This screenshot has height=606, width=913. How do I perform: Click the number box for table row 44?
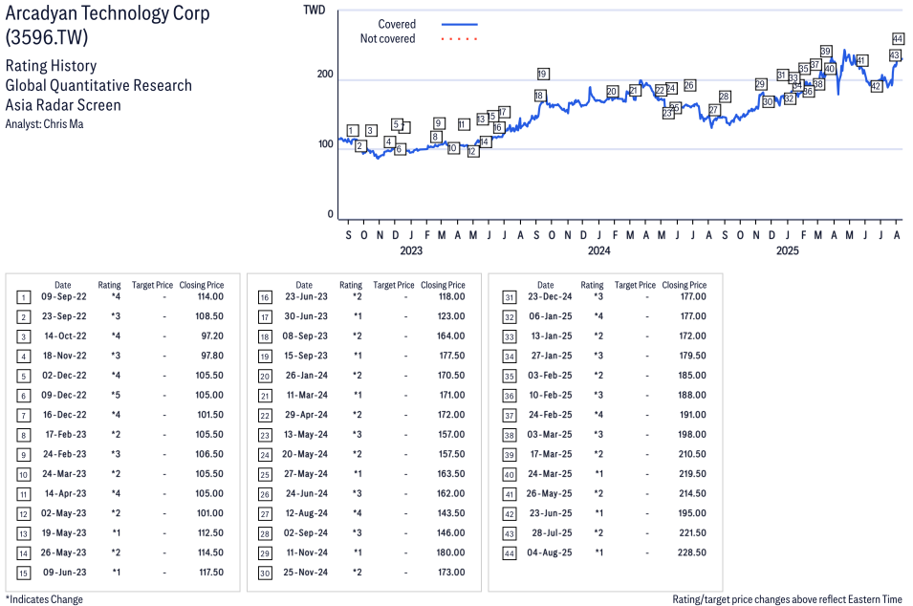[510, 553]
